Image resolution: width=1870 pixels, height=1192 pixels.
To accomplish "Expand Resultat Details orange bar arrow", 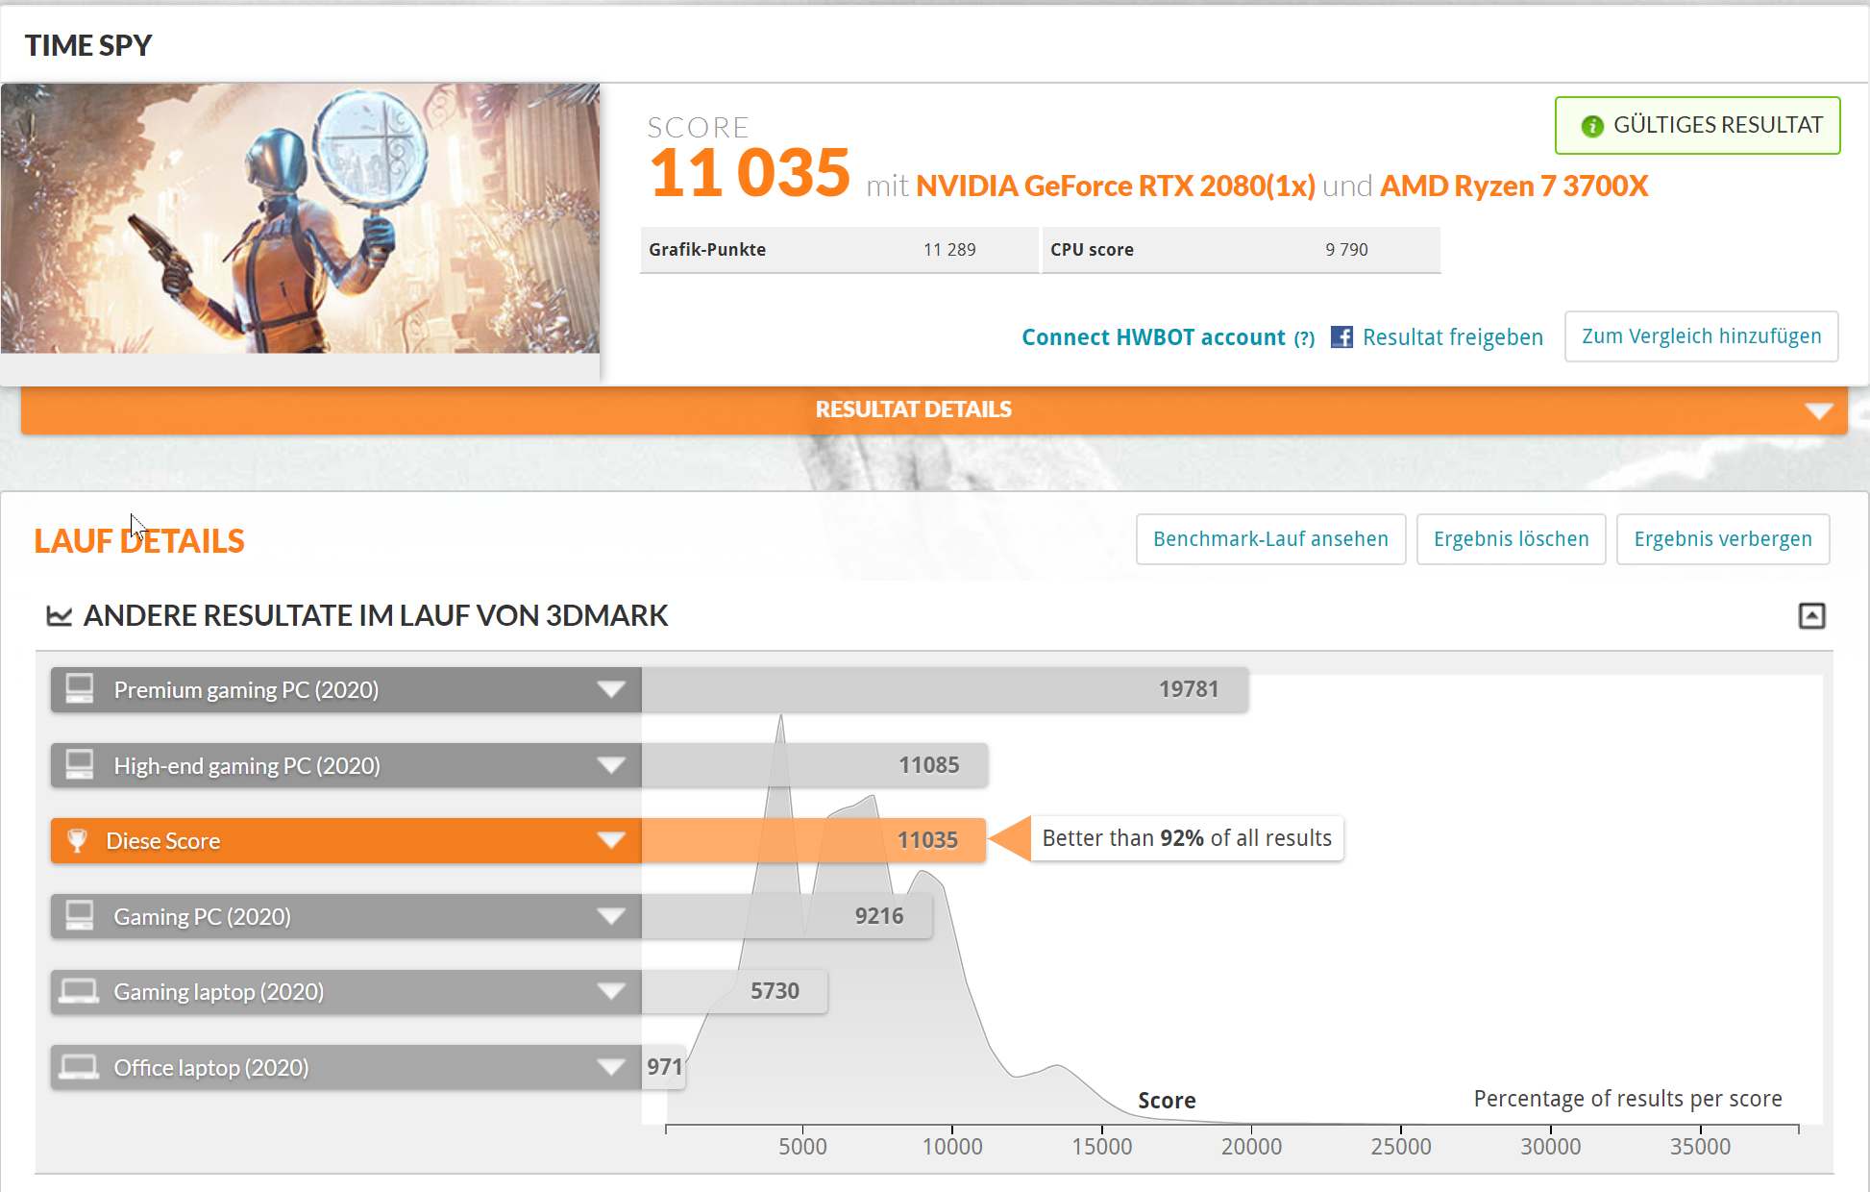I will coord(1818,411).
